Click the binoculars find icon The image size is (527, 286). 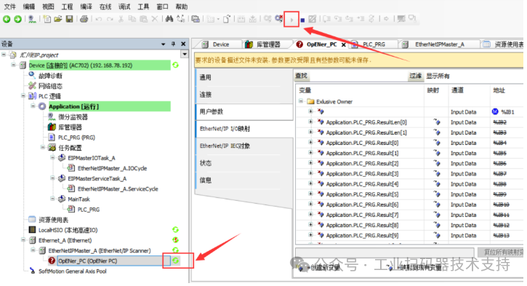pyautogui.click(x=169, y=19)
